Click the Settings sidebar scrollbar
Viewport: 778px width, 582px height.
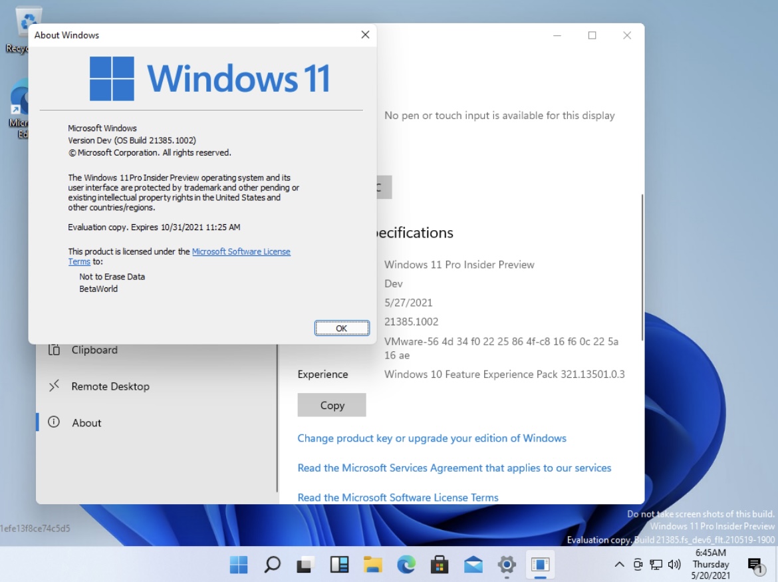(x=277, y=418)
